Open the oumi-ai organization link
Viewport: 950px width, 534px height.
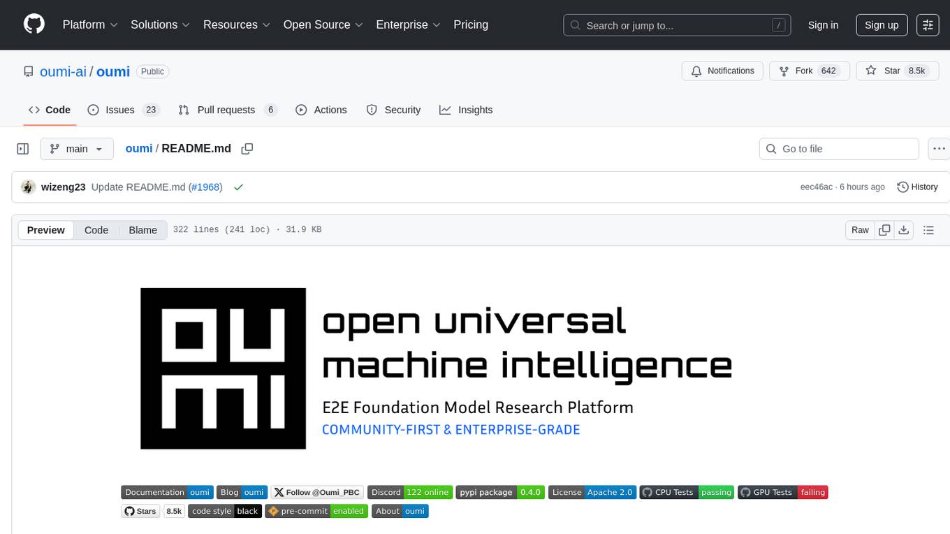[x=61, y=71]
